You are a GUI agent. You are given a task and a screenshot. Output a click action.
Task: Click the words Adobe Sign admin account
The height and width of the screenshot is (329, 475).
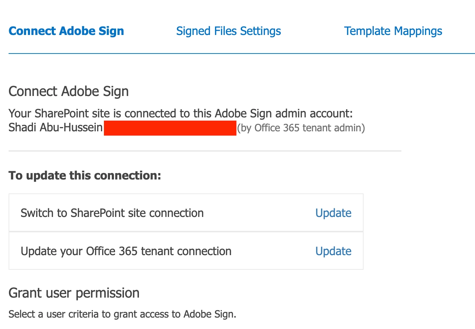(284, 113)
